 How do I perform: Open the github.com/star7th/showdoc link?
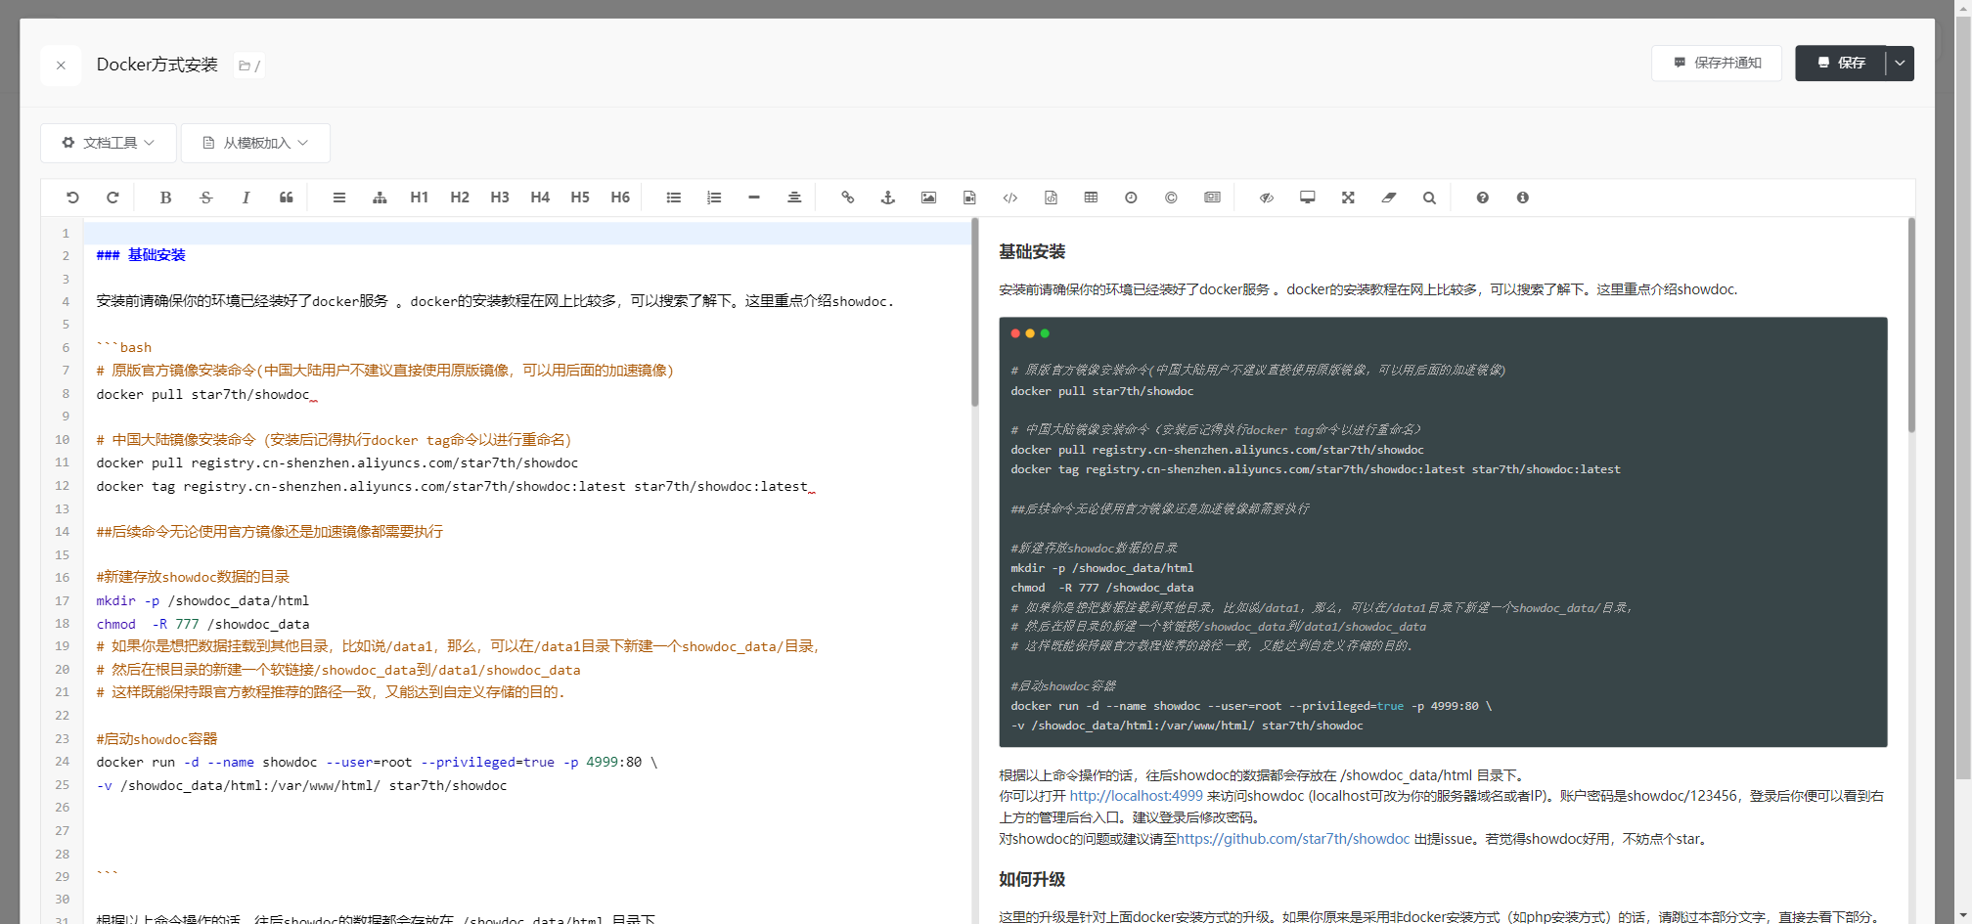(1293, 839)
